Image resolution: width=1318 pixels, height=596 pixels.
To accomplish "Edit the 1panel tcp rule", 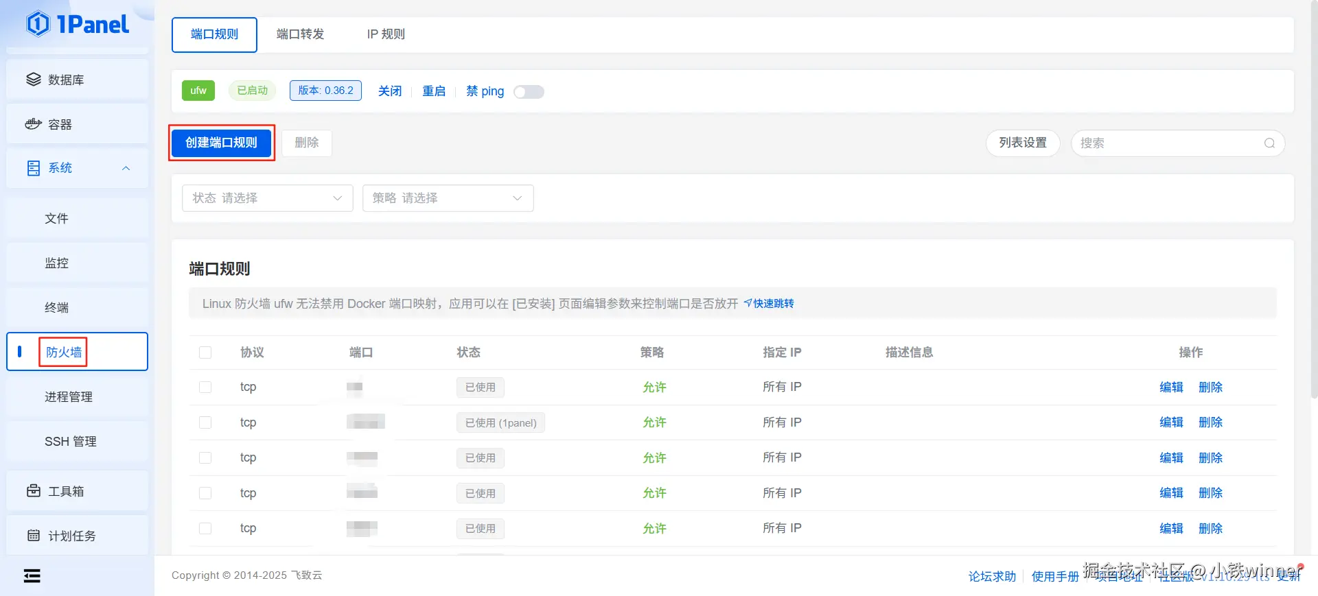I will pos(1171,422).
